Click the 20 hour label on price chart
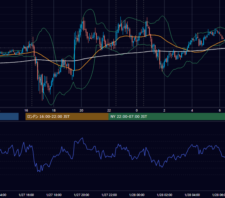The height and width of the screenshot is (198, 225). point(81,111)
